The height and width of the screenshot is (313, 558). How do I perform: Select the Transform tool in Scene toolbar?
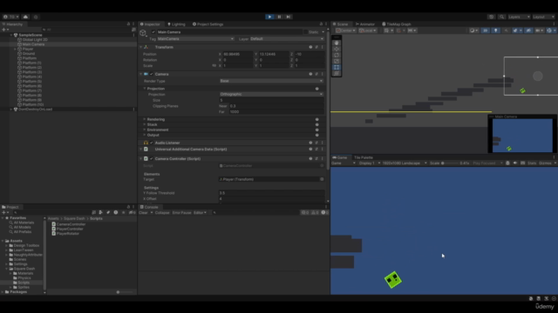pyautogui.click(x=337, y=73)
